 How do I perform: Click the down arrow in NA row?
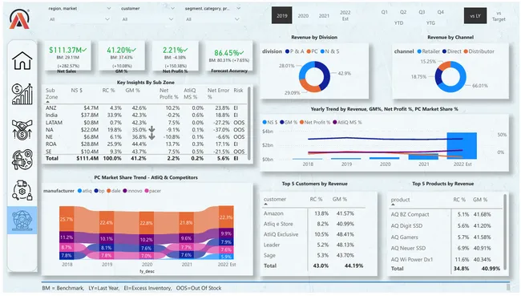pyautogui.click(x=151, y=129)
